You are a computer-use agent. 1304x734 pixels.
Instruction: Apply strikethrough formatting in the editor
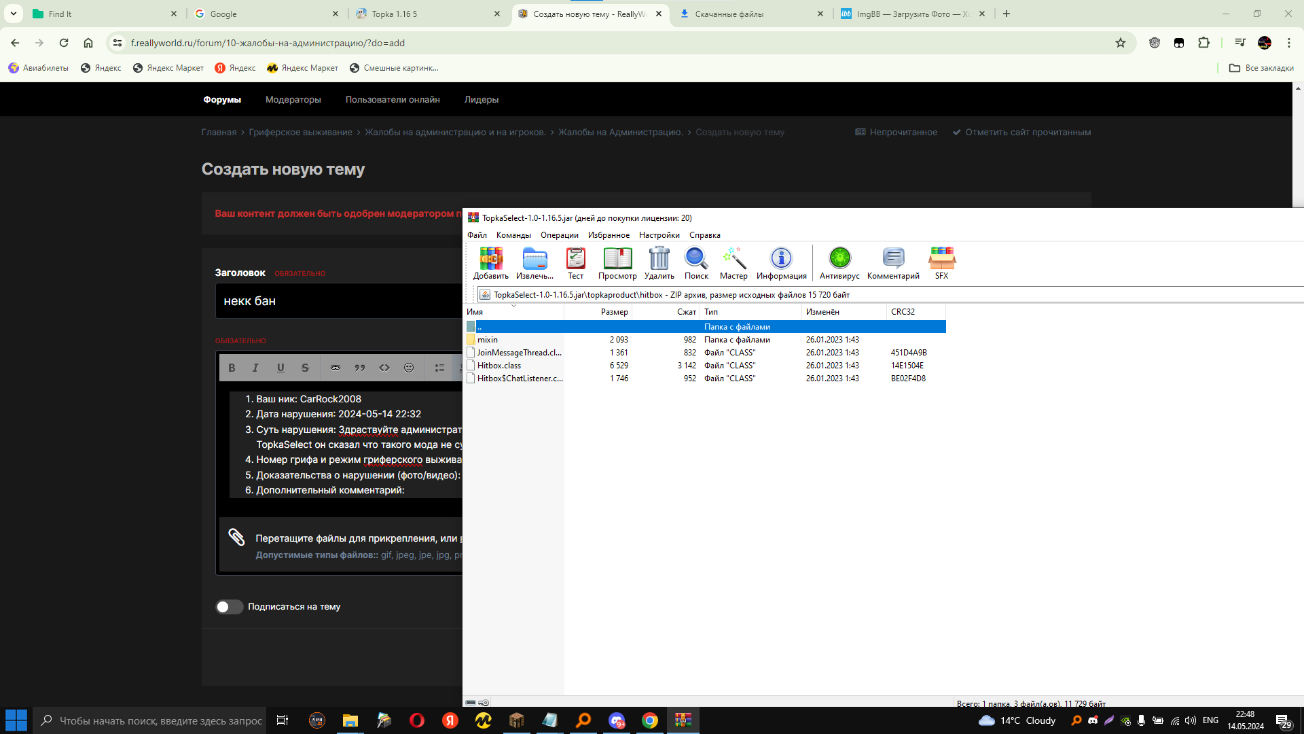(x=305, y=368)
